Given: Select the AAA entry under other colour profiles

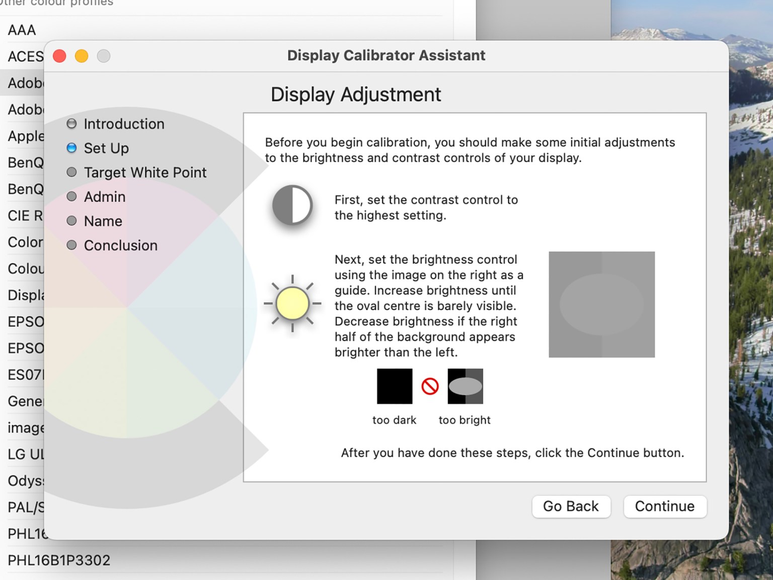Looking at the screenshot, I should pos(22,30).
